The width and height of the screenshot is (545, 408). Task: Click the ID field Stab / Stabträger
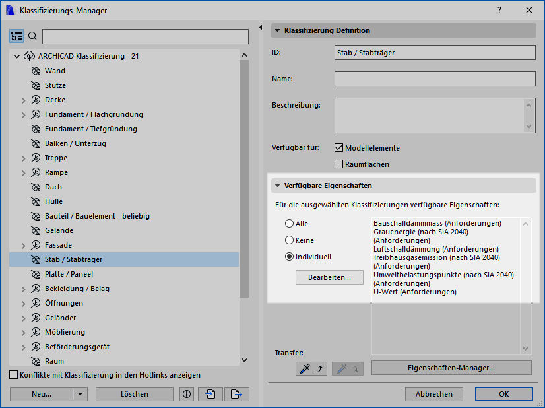pyautogui.click(x=435, y=53)
